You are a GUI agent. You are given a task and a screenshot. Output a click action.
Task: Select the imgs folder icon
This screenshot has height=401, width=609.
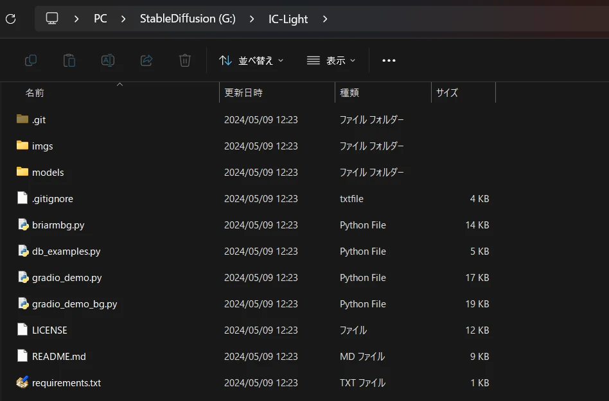[22, 146]
